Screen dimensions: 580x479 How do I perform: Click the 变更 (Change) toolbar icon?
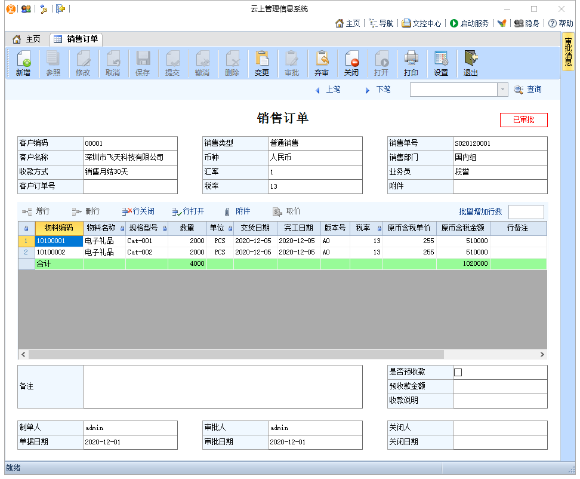pyautogui.click(x=262, y=63)
